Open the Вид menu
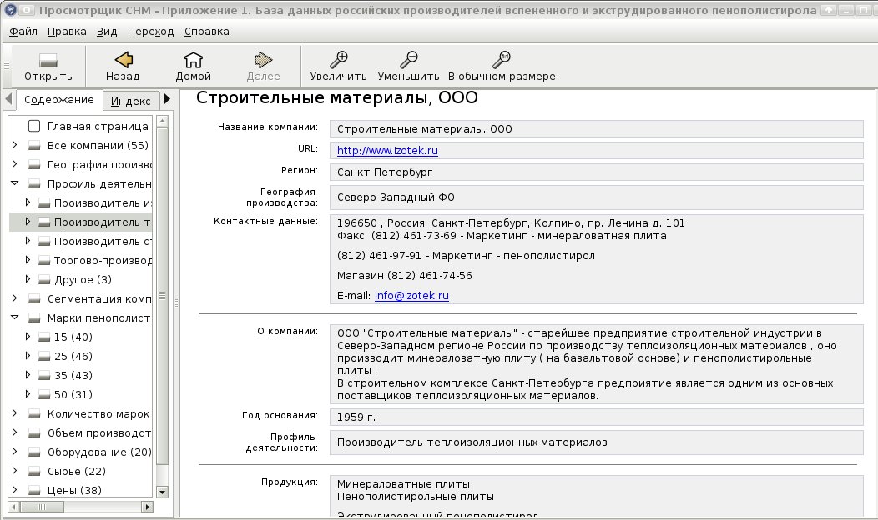 106,32
